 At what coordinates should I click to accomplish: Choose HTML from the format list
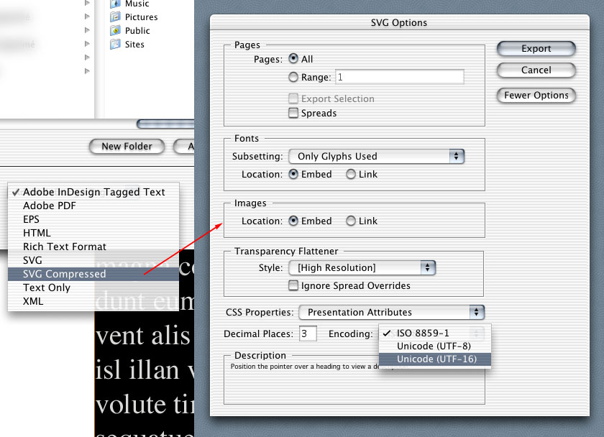coord(93,233)
